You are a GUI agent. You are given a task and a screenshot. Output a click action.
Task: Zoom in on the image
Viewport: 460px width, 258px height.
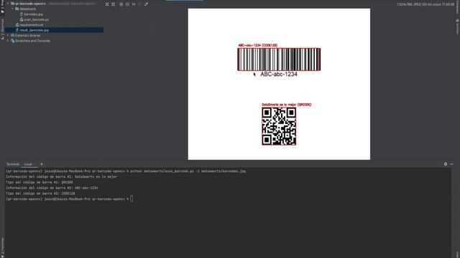pyautogui.click(x=121, y=4)
